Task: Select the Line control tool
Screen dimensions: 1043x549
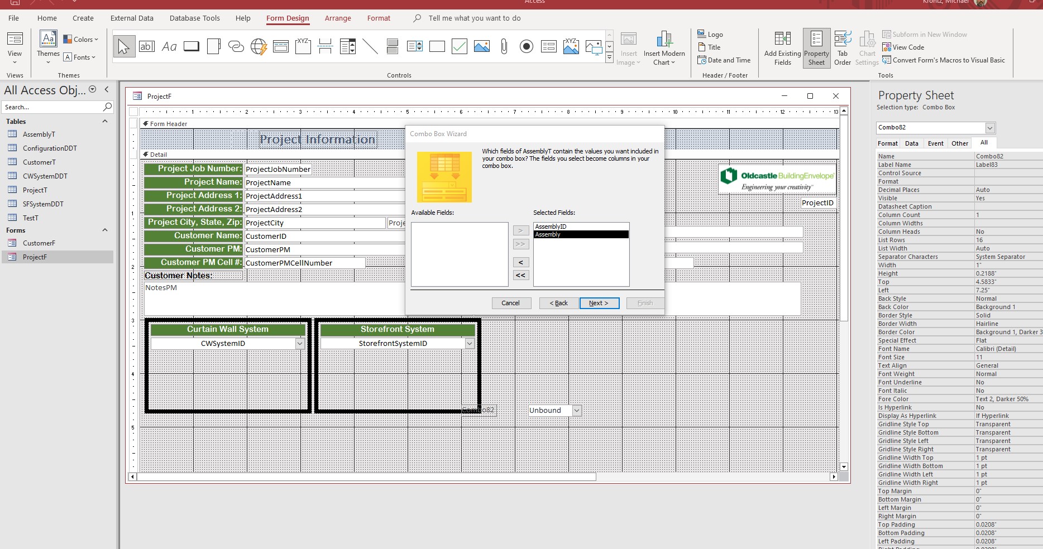Action: pyautogui.click(x=370, y=47)
